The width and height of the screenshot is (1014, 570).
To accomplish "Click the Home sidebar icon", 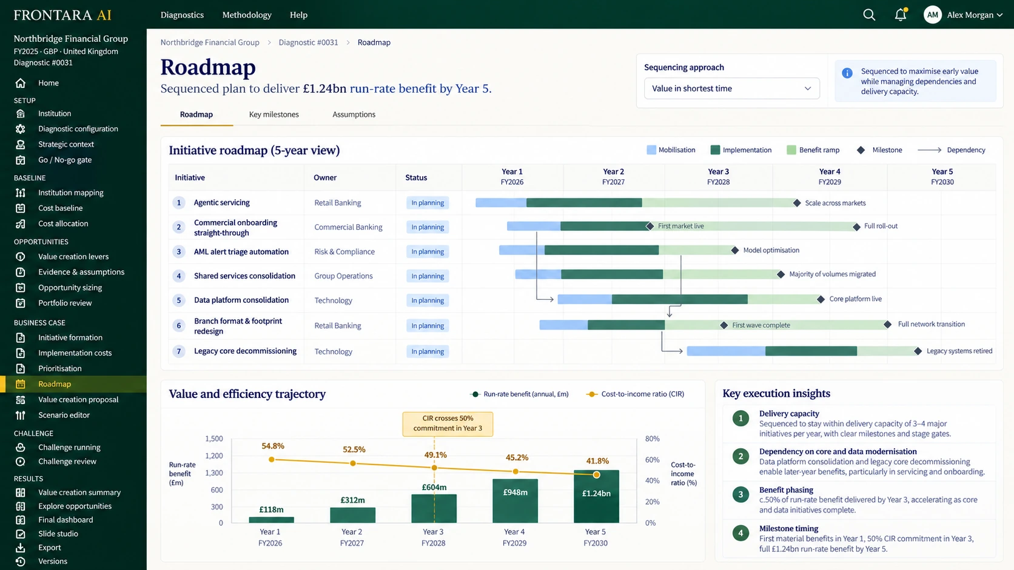I will [21, 83].
